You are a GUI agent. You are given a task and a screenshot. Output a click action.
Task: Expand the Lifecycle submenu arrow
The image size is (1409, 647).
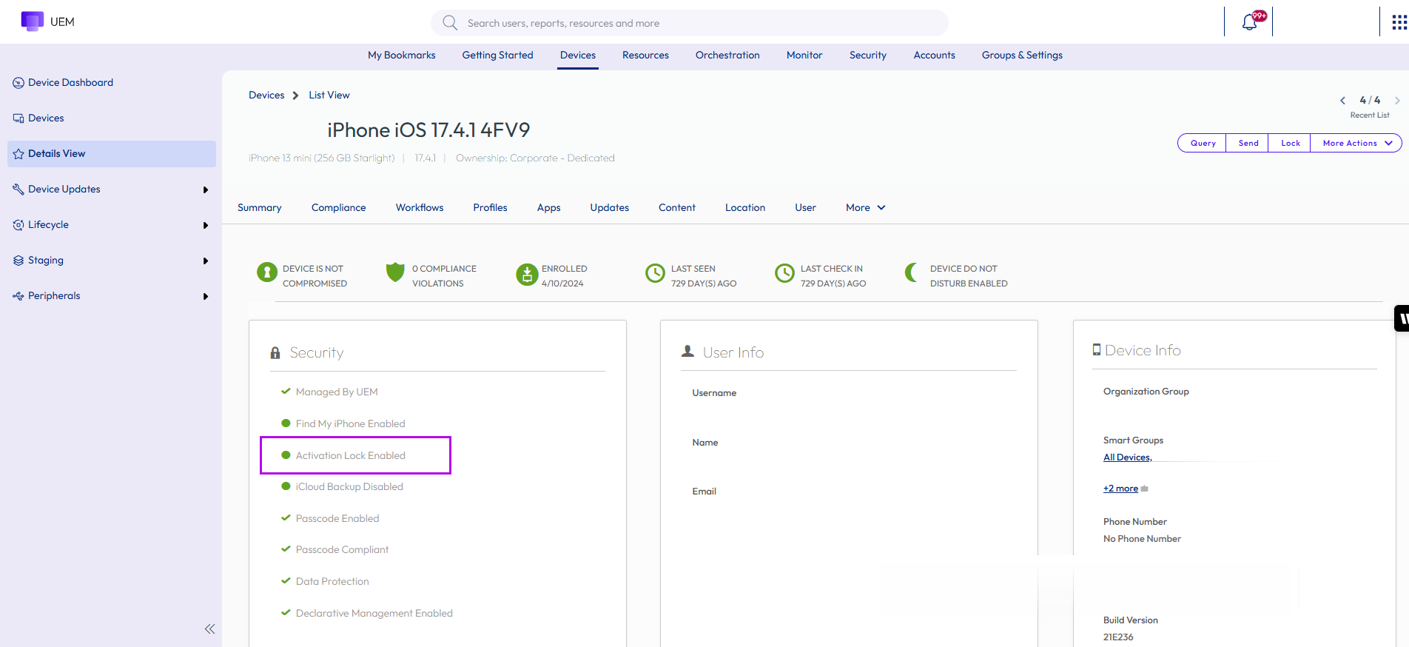tap(206, 226)
